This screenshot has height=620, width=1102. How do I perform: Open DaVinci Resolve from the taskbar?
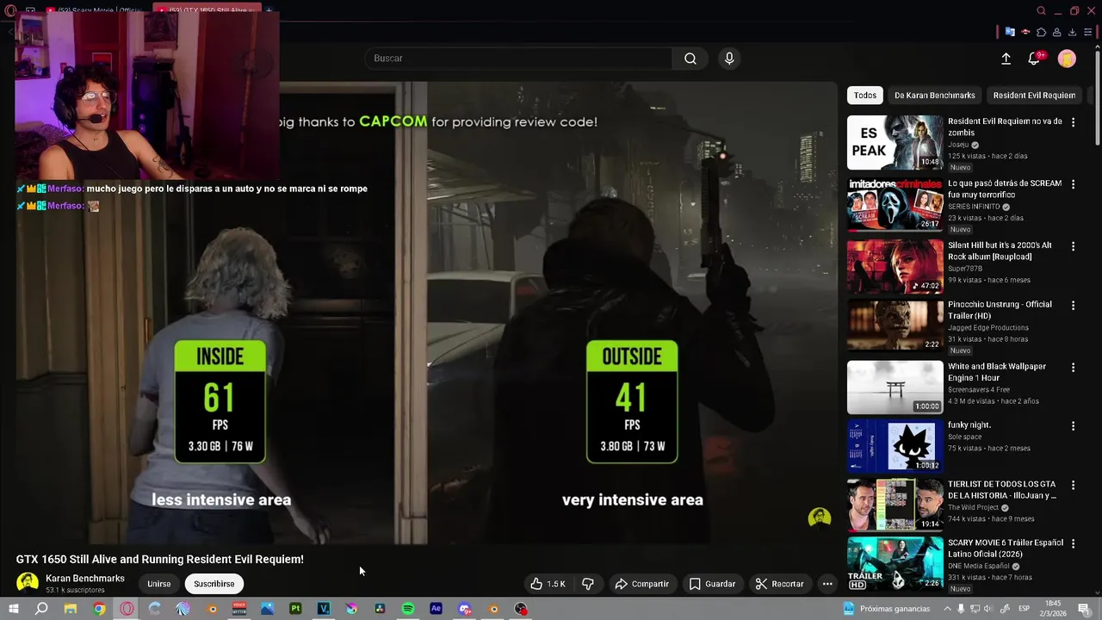pos(380,609)
